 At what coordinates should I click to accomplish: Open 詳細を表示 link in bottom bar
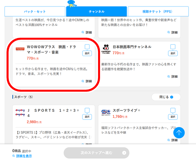[24, 156]
